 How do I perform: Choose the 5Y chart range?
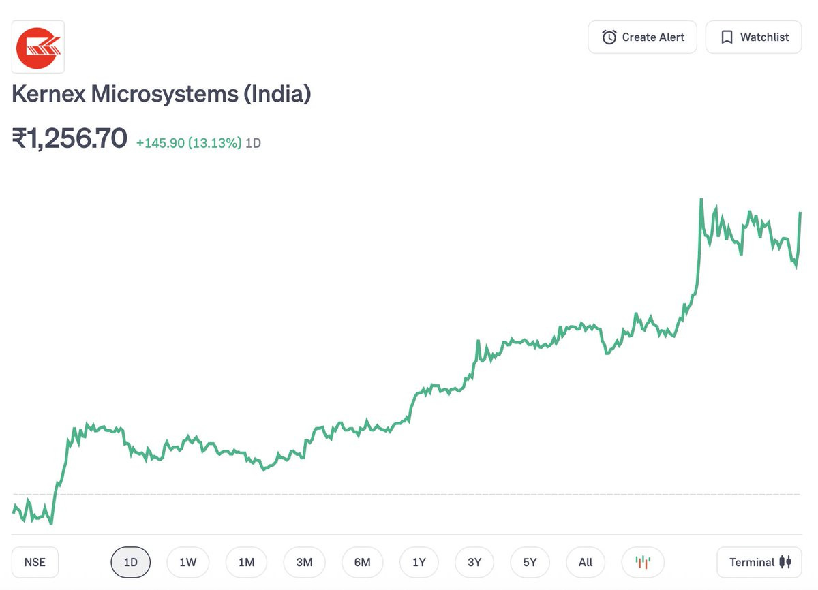530,562
